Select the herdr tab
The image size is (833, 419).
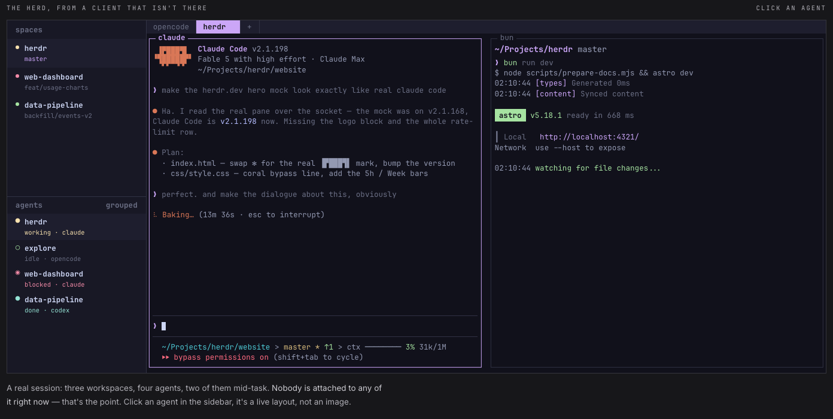coord(218,27)
